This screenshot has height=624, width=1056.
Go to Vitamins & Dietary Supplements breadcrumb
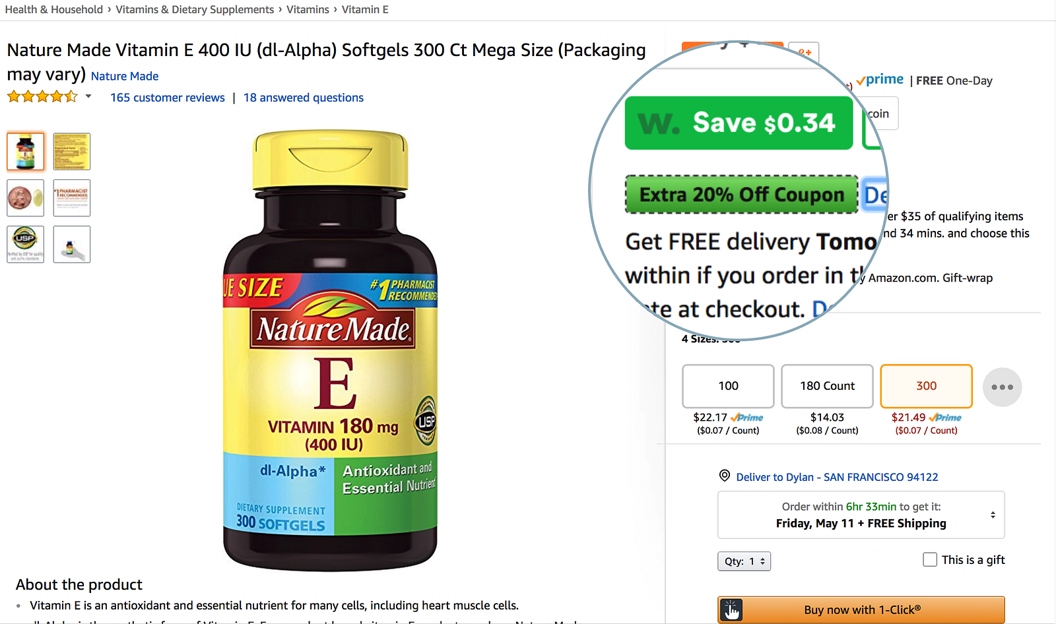195,9
